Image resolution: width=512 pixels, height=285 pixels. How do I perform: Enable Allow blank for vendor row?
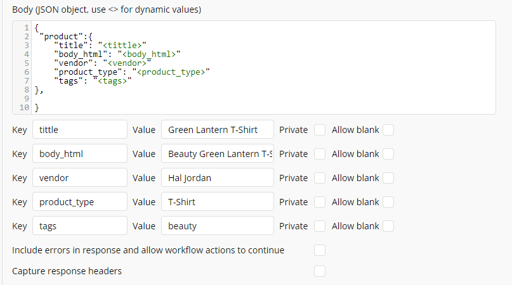pyautogui.click(x=388, y=178)
